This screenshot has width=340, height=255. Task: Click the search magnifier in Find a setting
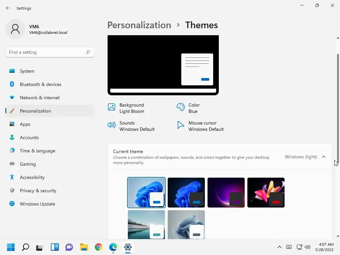coord(88,52)
